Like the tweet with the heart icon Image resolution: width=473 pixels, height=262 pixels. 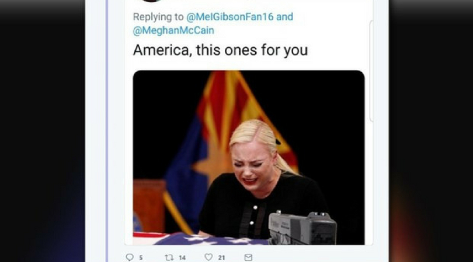(208, 257)
